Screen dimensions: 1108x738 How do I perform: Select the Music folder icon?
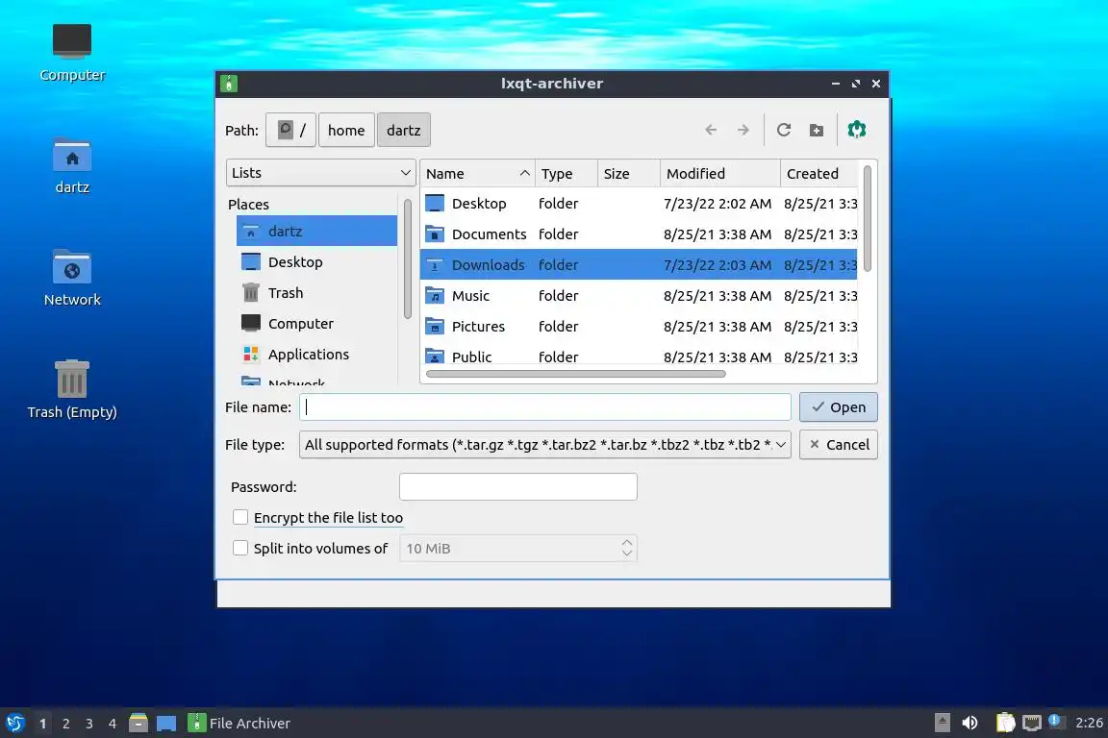(x=435, y=296)
